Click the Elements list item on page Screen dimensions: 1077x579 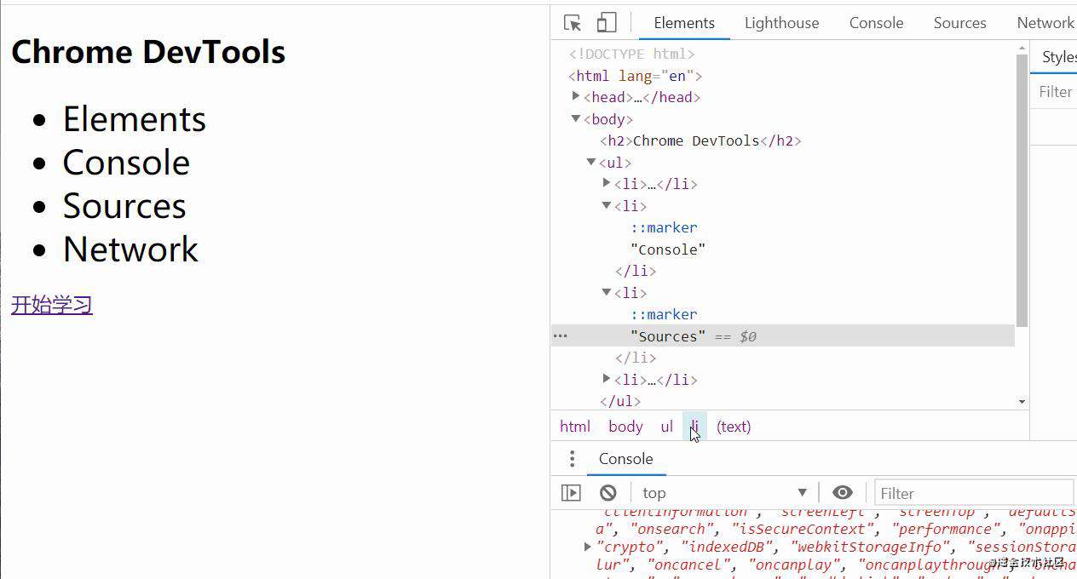[x=134, y=119]
